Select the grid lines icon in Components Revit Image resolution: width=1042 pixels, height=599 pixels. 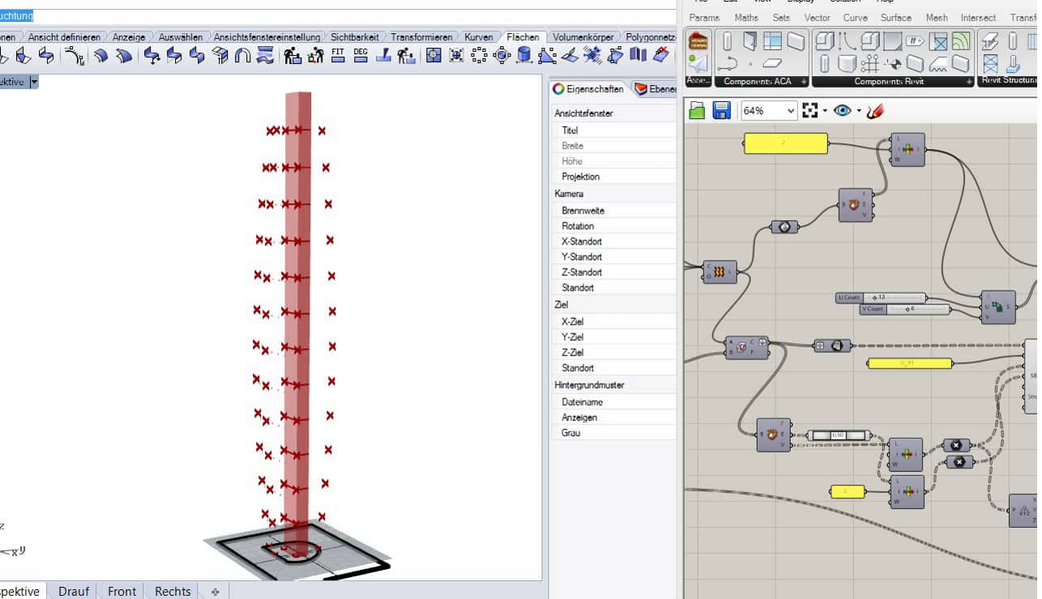pyautogui.click(x=870, y=63)
